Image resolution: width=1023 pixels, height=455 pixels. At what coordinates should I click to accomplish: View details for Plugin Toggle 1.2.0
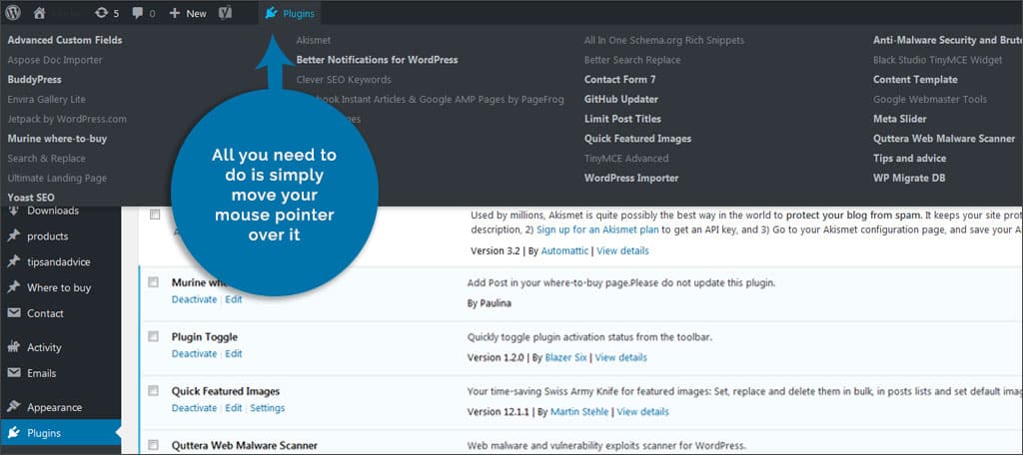[x=621, y=357]
